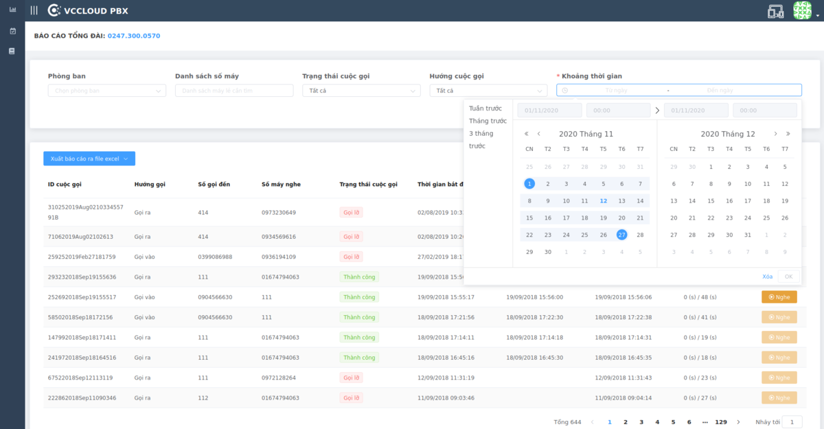Click the Xóa link in date picker

coord(768,277)
